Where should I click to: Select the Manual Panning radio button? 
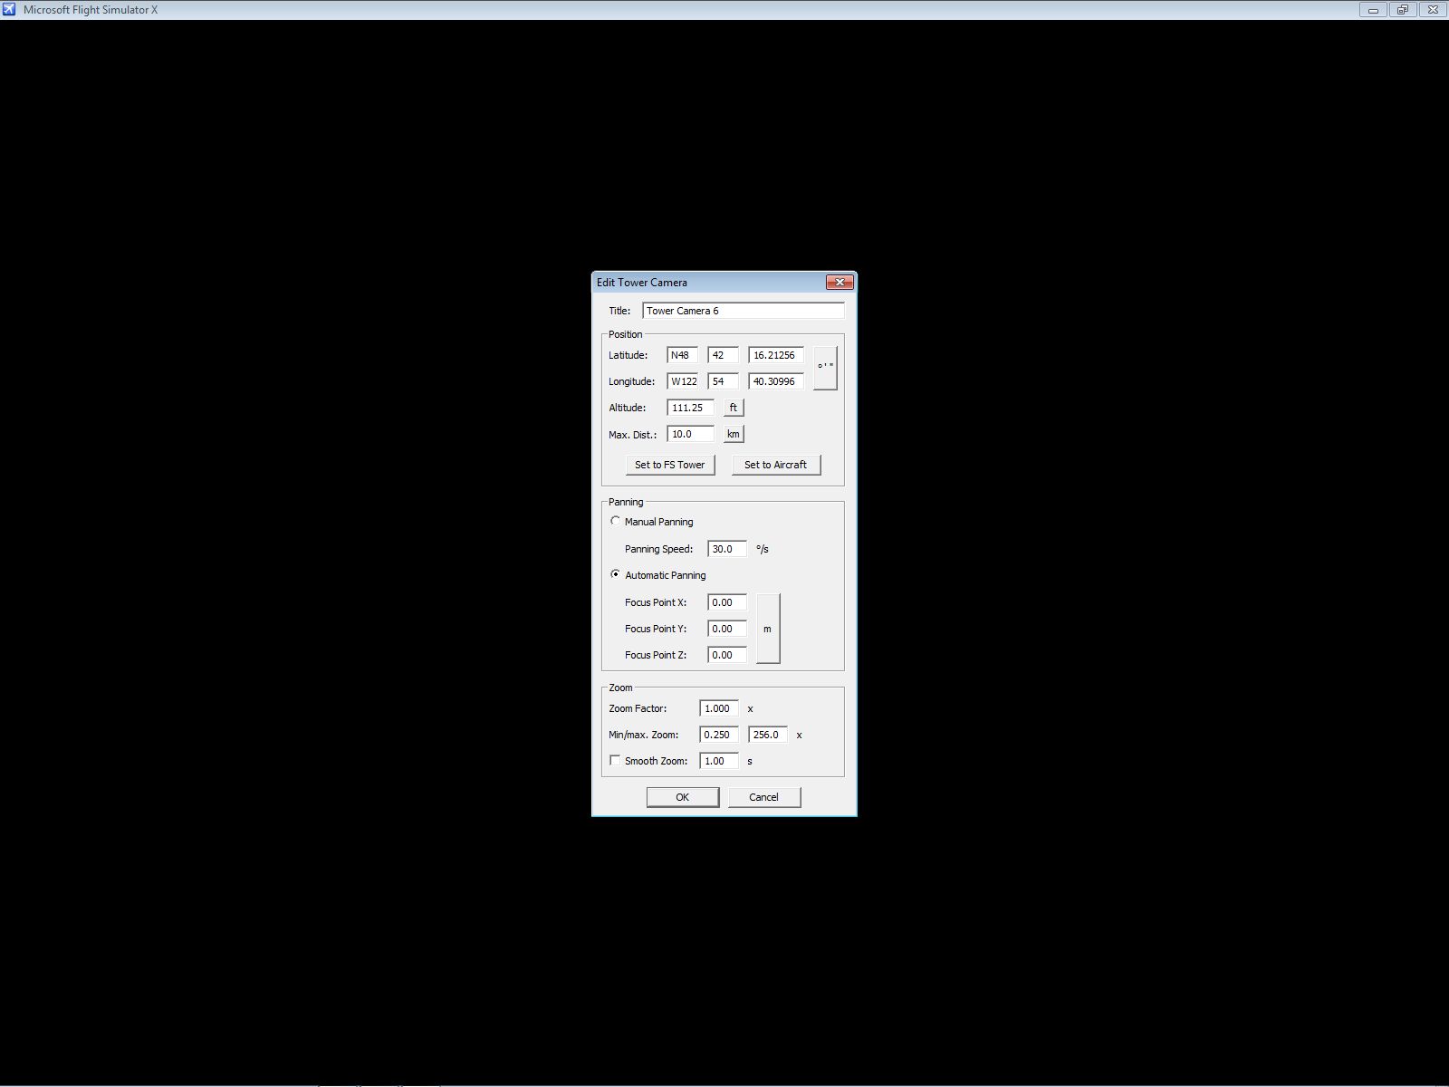coord(616,522)
